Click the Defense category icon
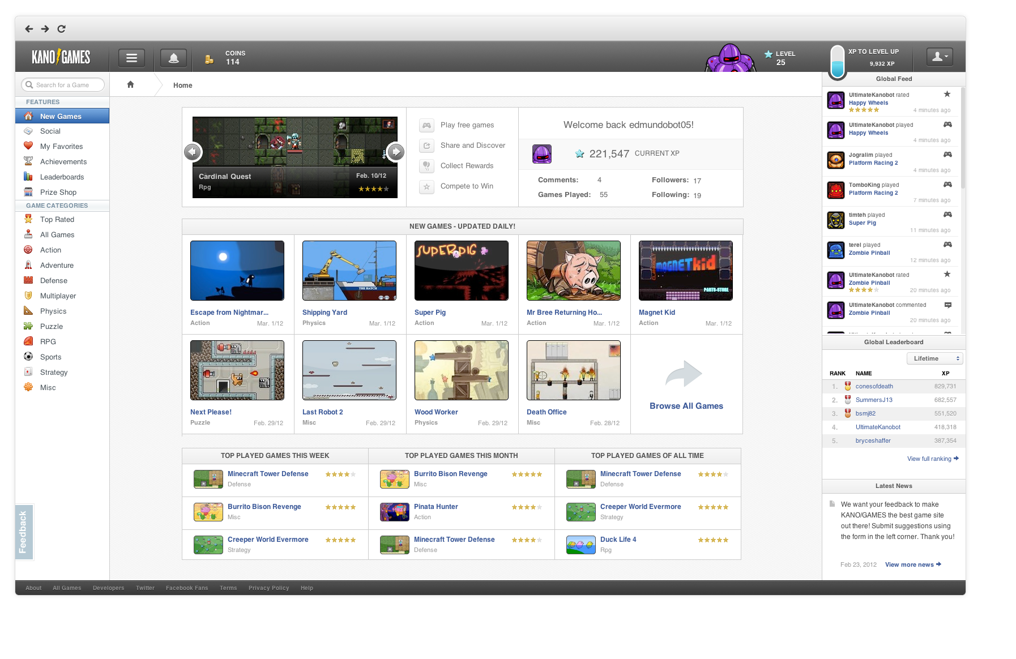The width and height of the screenshot is (1016, 659). coord(28,280)
